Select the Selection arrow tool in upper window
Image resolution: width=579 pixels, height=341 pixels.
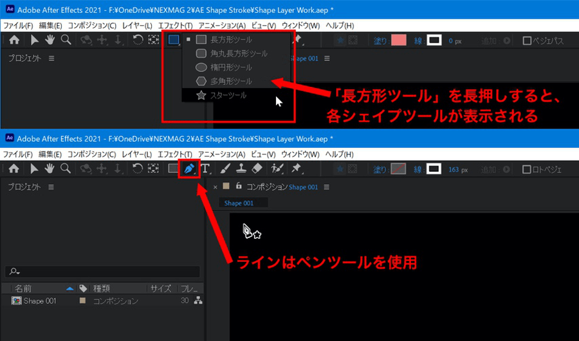coord(34,40)
